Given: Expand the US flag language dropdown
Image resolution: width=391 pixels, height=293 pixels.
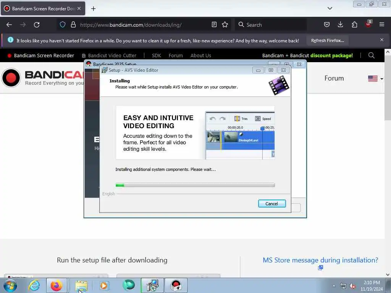Looking at the screenshot, I should tap(376, 79).
